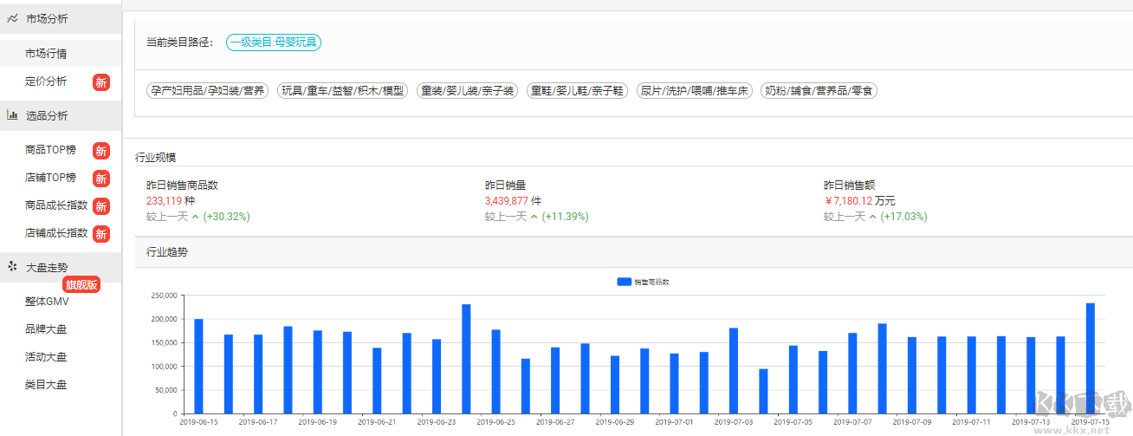Open 整体GMV in the sidebar

coord(47,302)
